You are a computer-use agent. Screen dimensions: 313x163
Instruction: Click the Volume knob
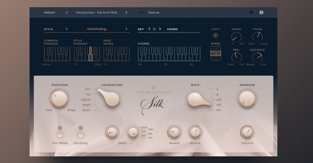(x=247, y=132)
